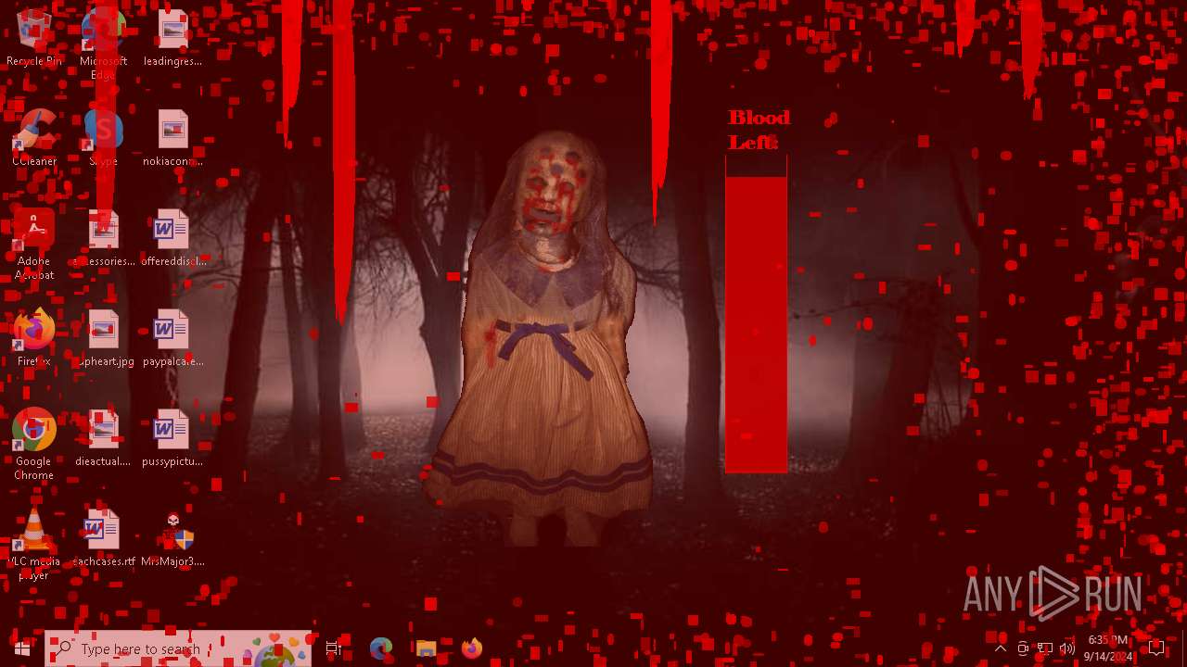Select the MrsMajor3... executable icon
Viewport: 1187px width, 667px height.
[x=172, y=539]
